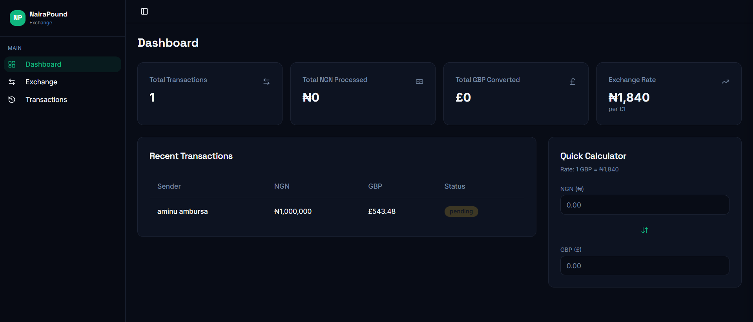
Task: Click the Status column header
Action: point(454,186)
